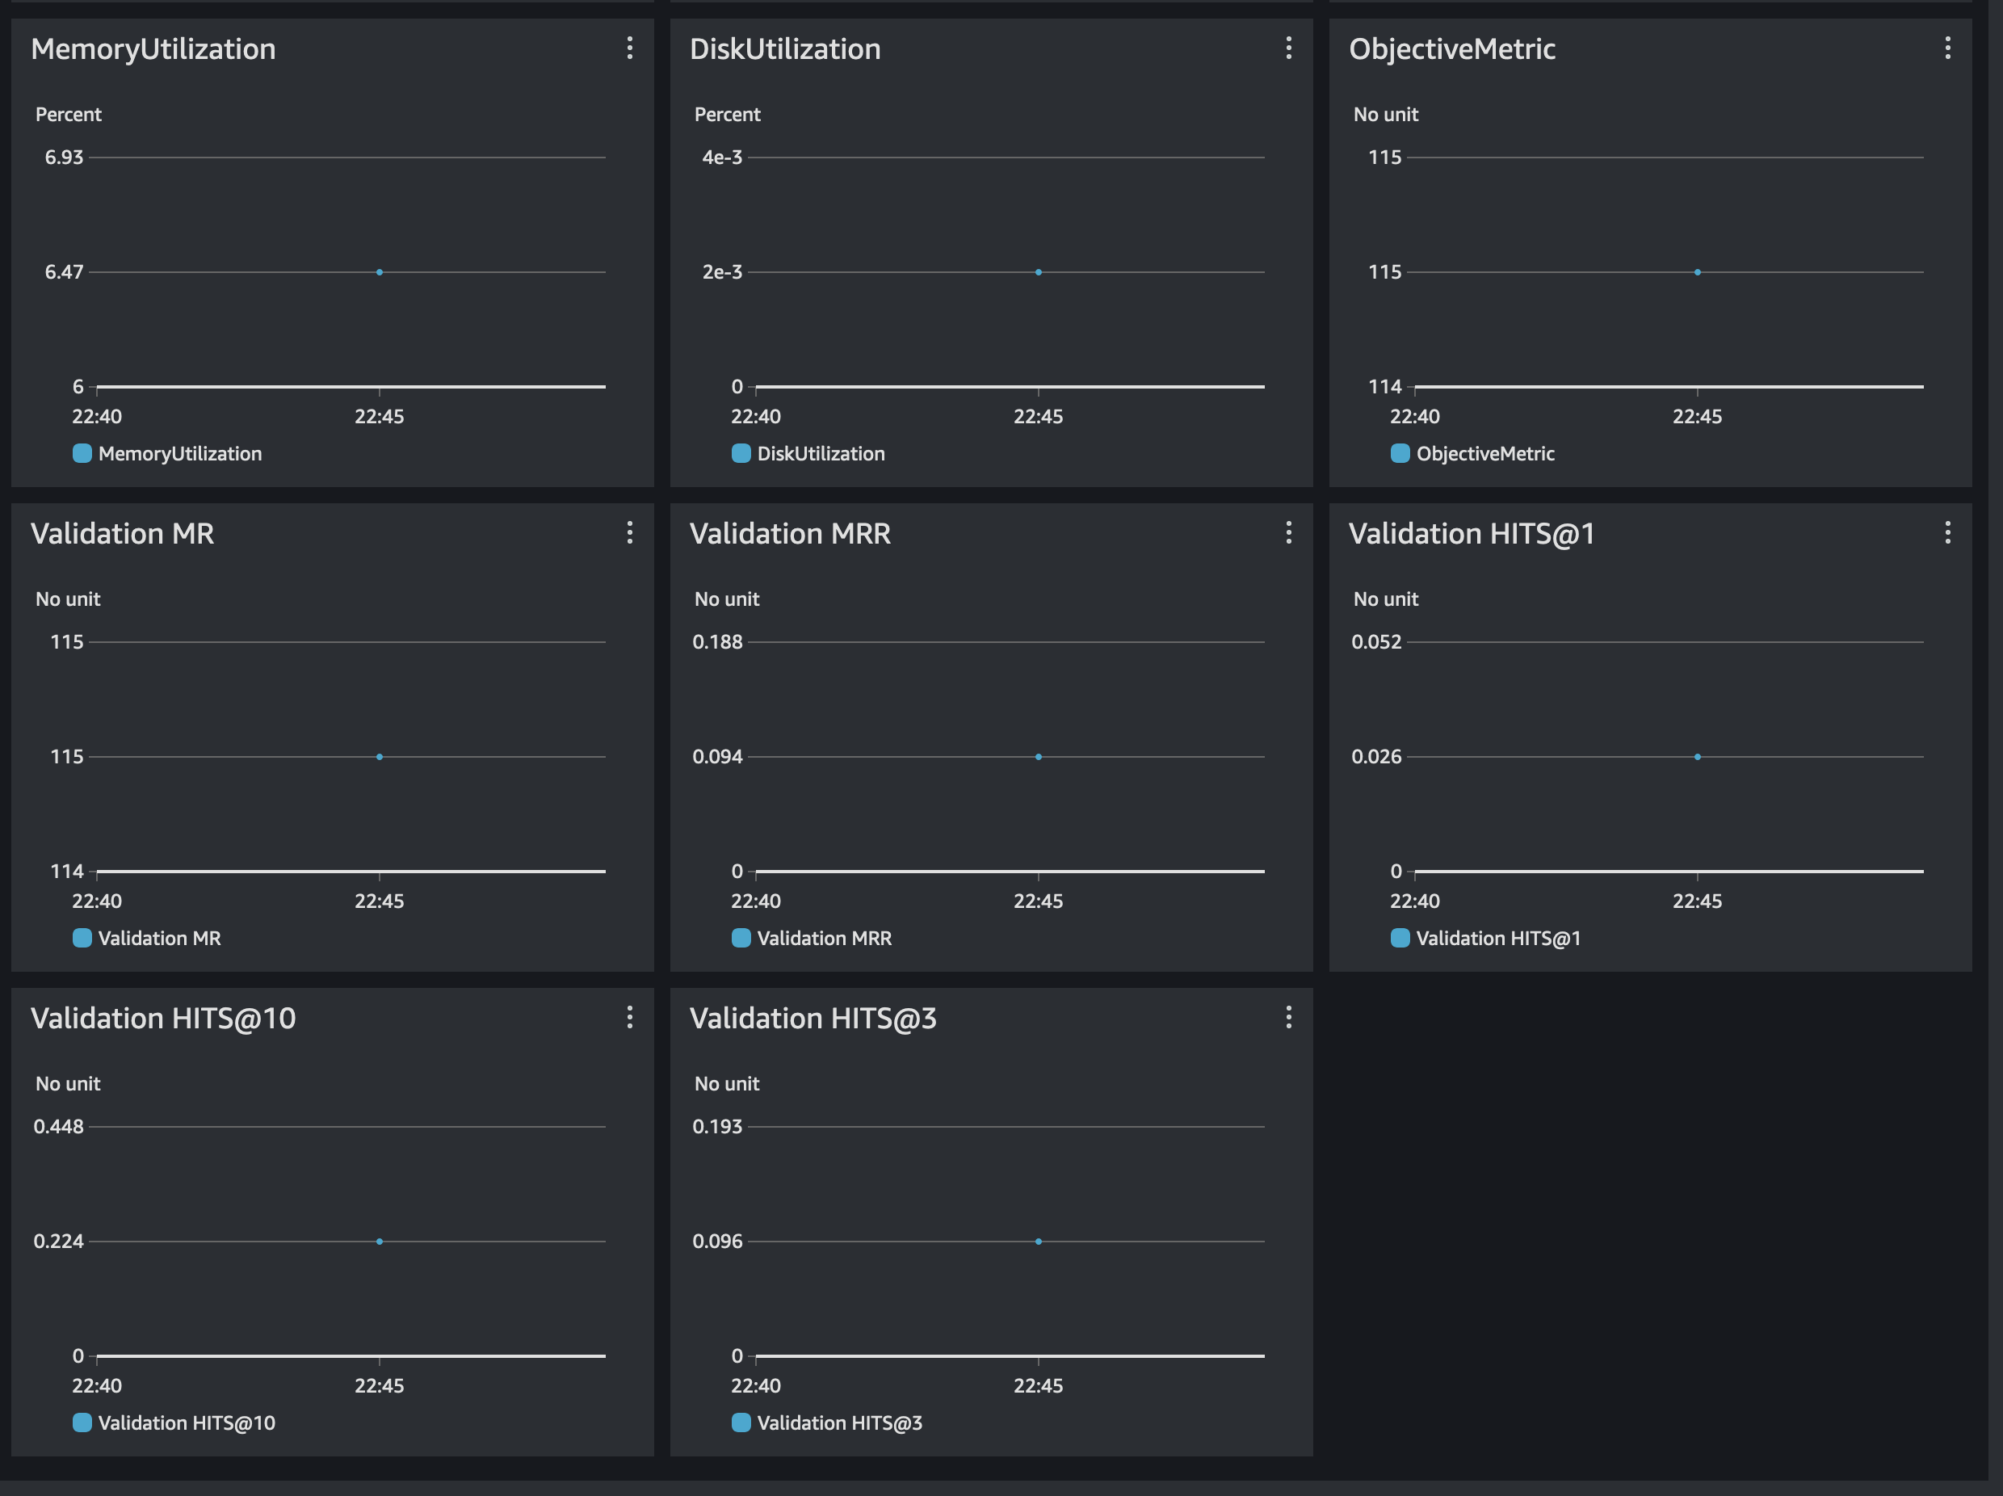The image size is (2003, 1496).
Task: Toggle the Validation MR legend label
Action: coord(159,938)
